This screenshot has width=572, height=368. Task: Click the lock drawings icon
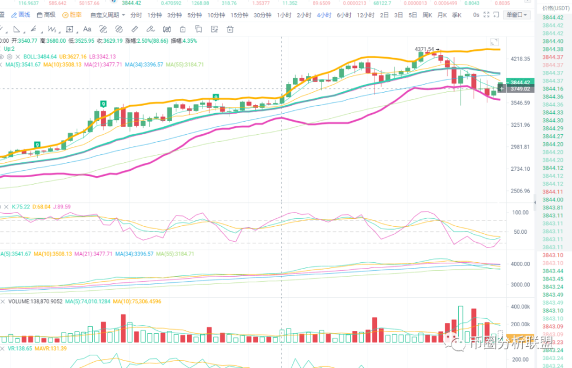[183, 29]
